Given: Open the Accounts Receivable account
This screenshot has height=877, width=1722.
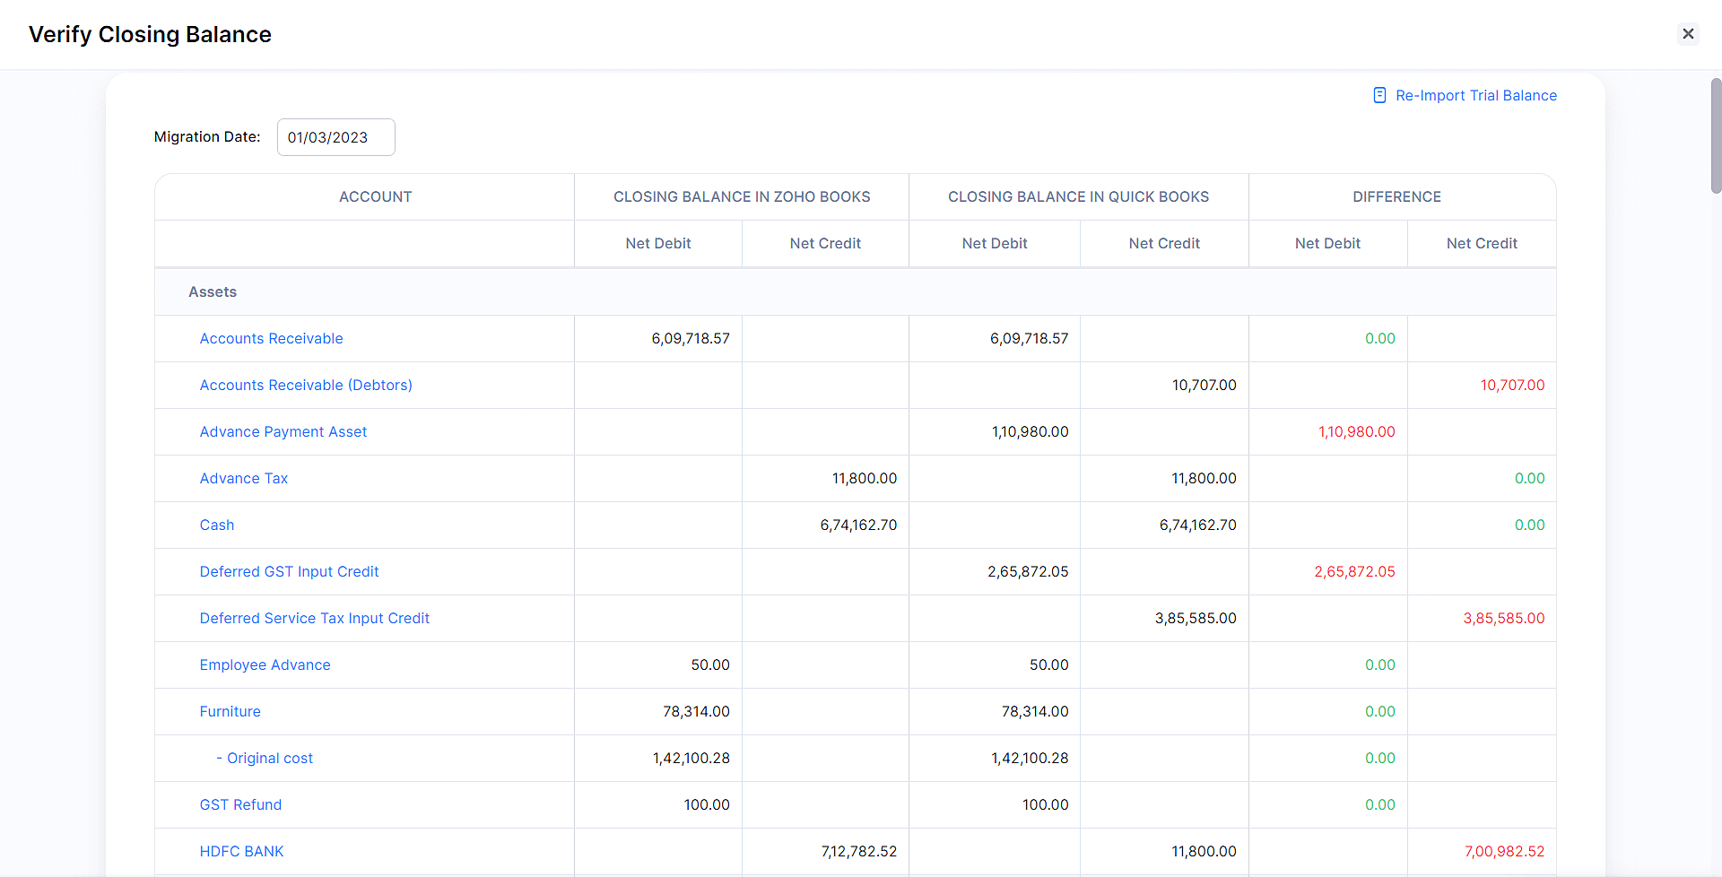Looking at the screenshot, I should tap(271, 338).
